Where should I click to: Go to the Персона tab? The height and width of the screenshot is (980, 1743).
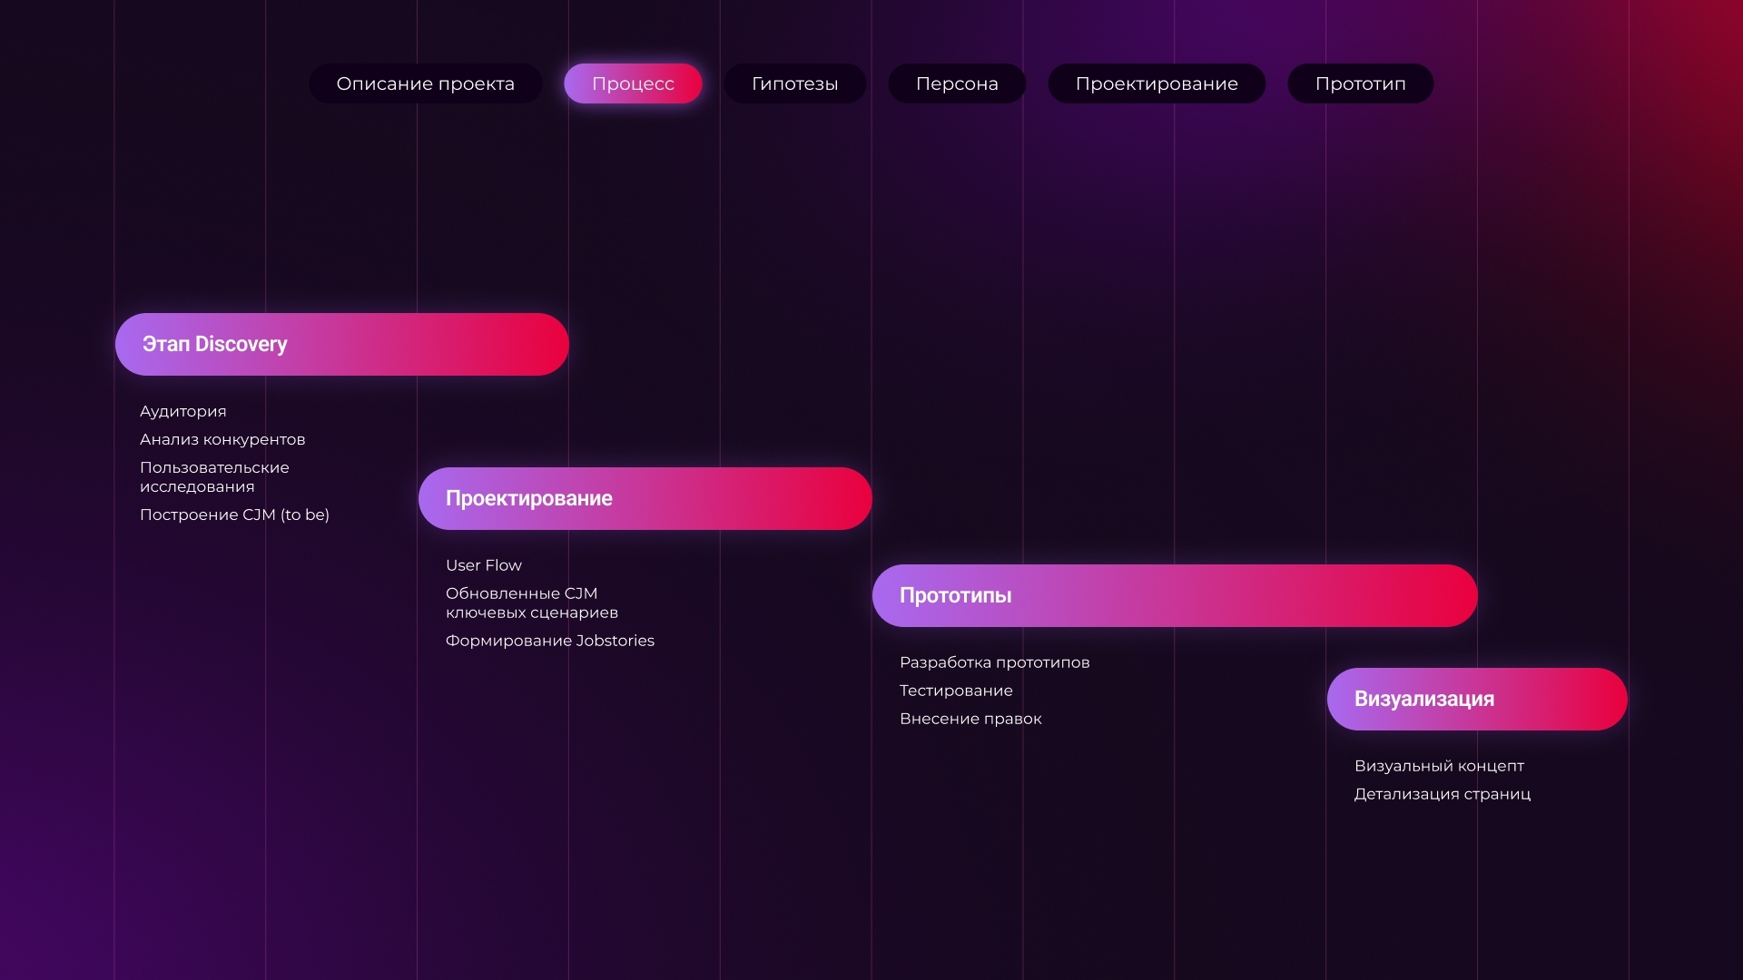(x=957, y=83)
